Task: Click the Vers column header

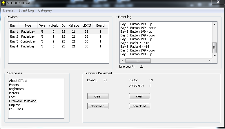Action: tap(42, 25)
